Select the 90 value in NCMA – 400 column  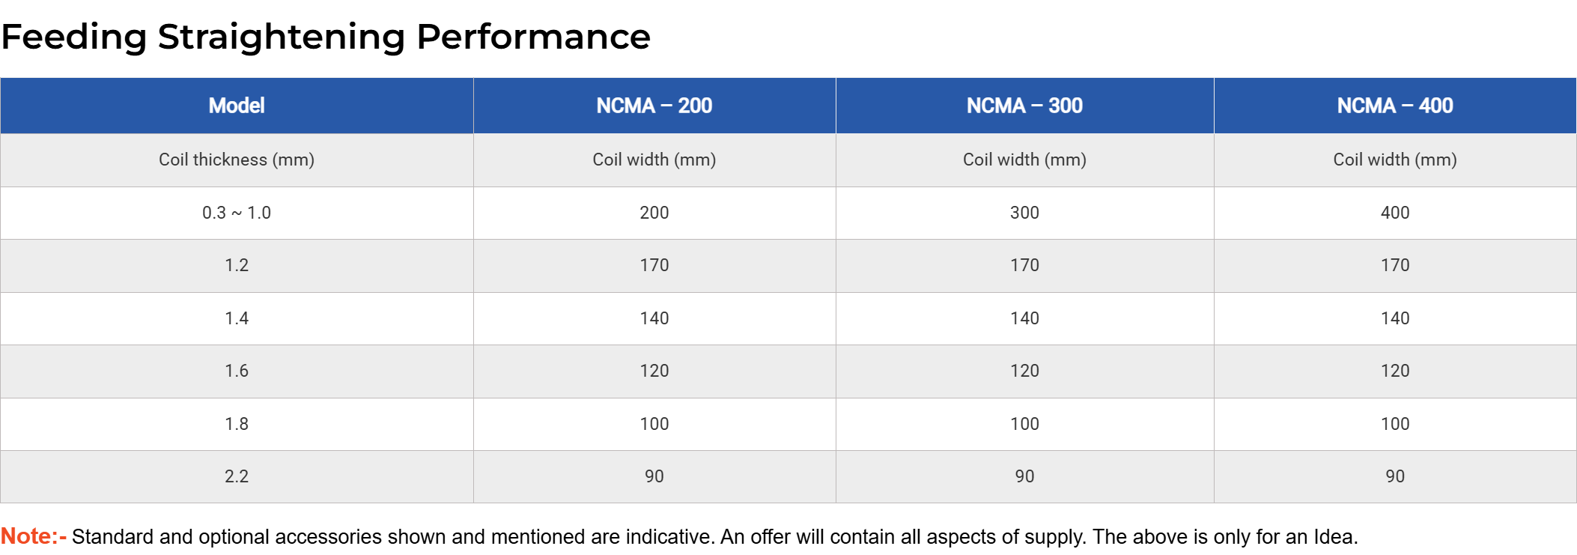tap(1394, 476)
